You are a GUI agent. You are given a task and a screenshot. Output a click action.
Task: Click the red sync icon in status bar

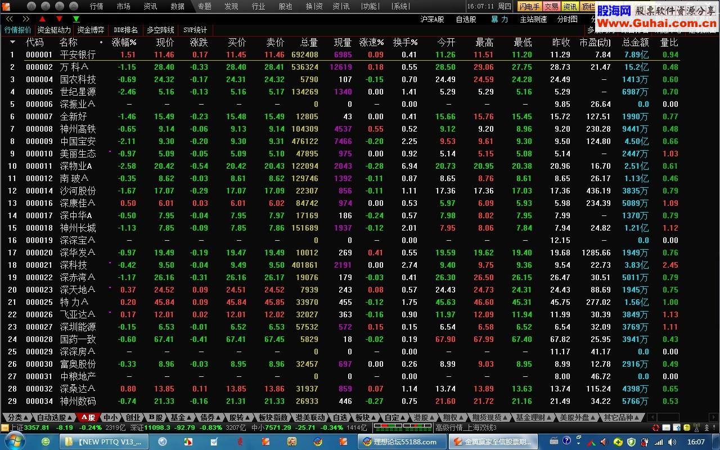655,427
